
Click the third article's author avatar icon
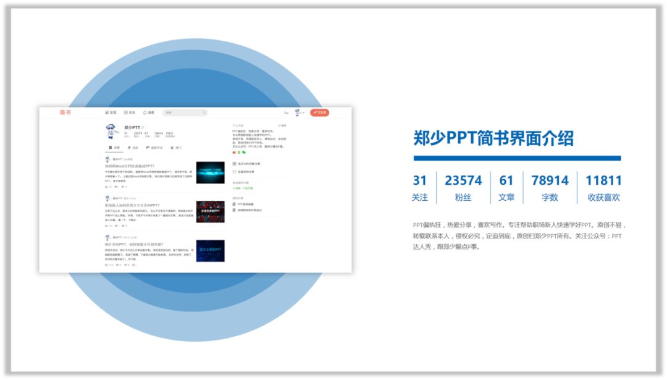(x=107, y=237)
